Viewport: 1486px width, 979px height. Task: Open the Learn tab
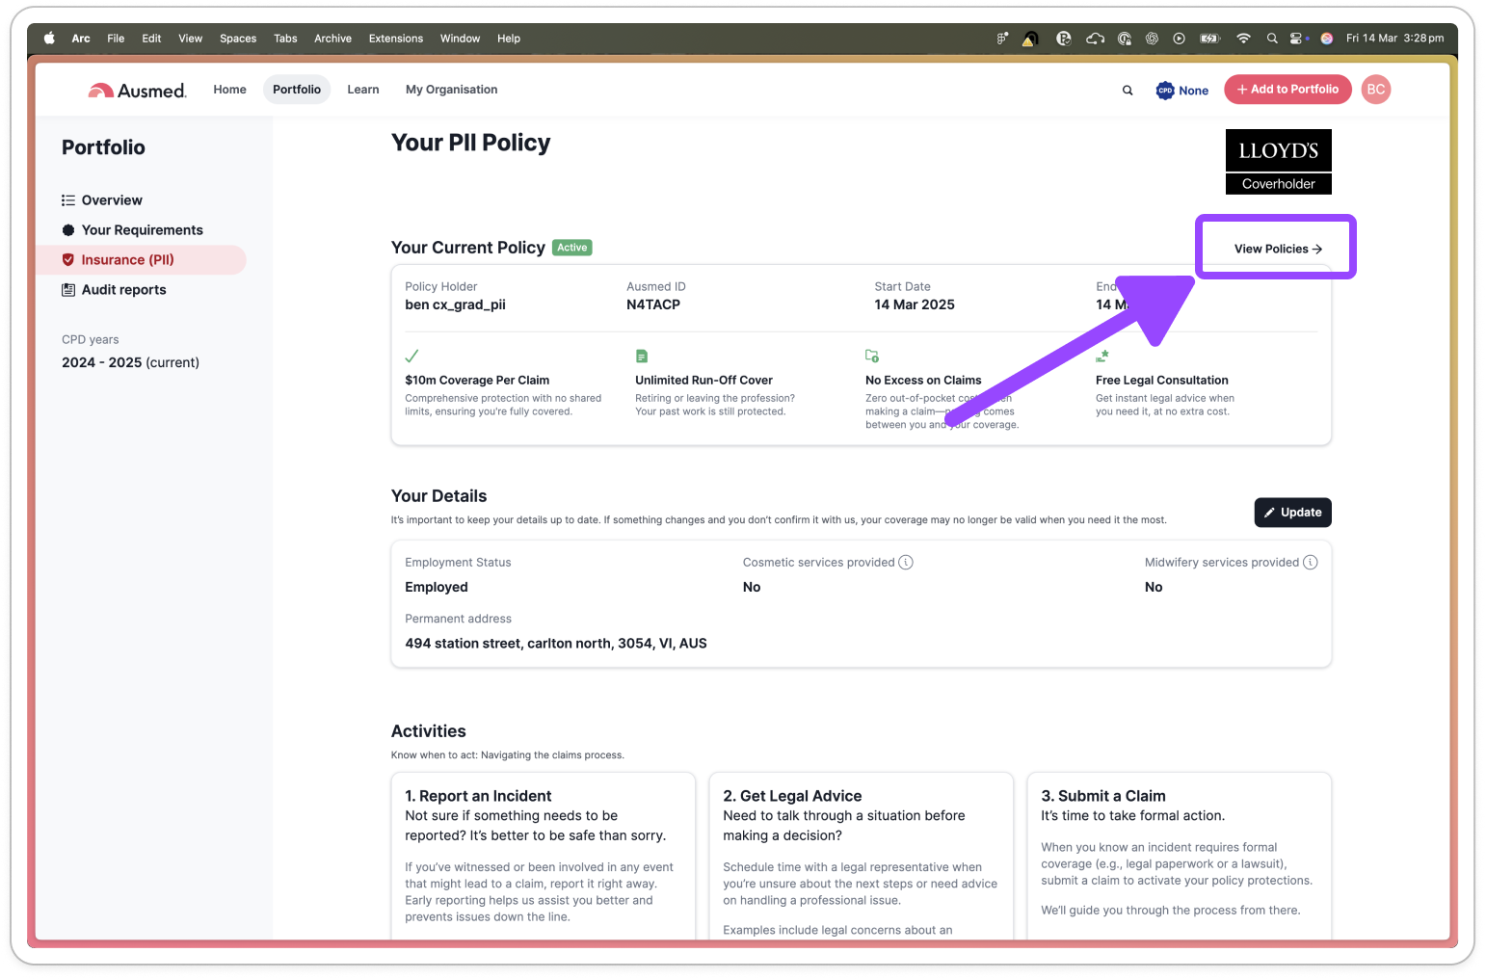point(363,90)
